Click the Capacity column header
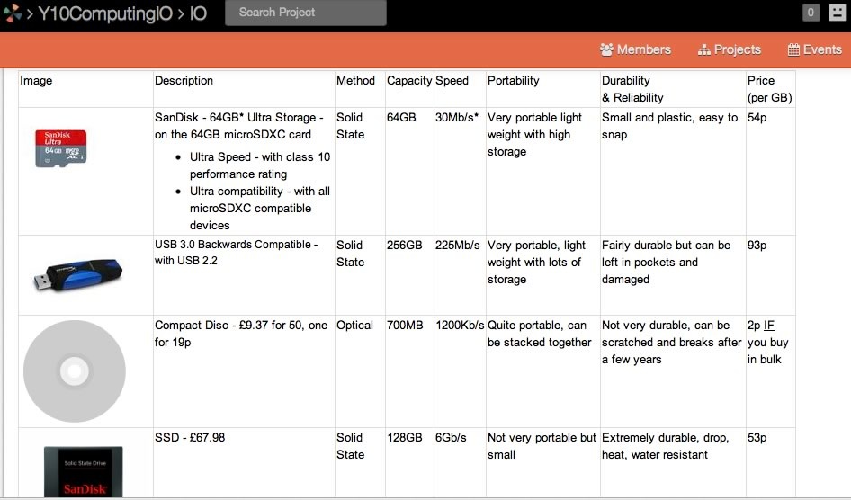Image resolution: width=851 pixels, height=500 pixels. click(x=409, y=81)
